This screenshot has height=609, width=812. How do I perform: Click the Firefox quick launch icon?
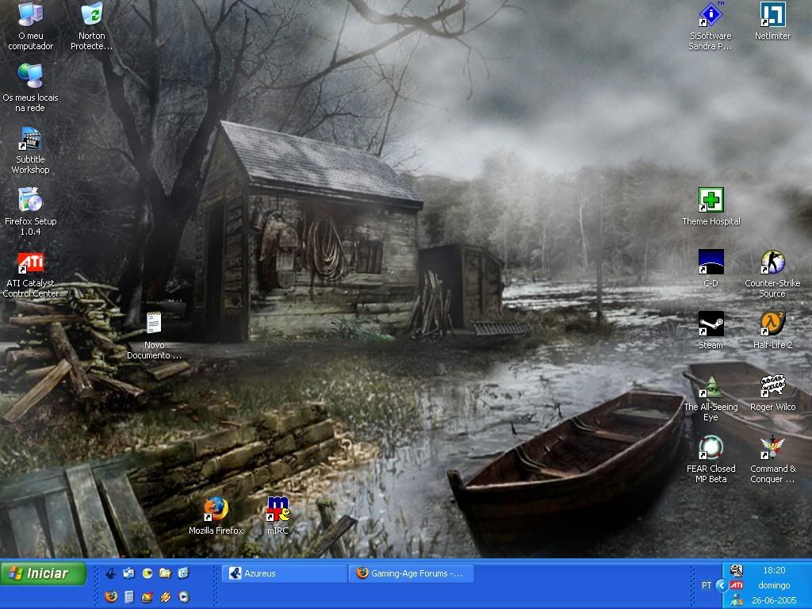point(111,596)
